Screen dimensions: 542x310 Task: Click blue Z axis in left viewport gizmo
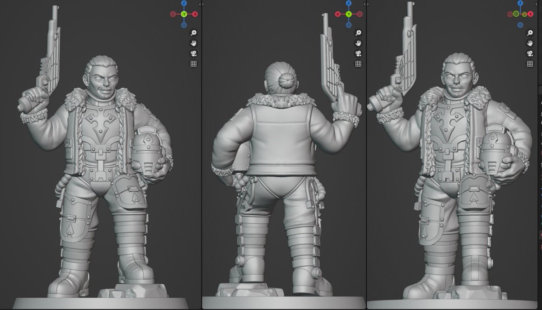(x=184, y=3)
